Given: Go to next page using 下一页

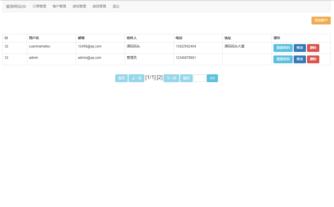Looking at the screenshot, I should tap(171, 78).
